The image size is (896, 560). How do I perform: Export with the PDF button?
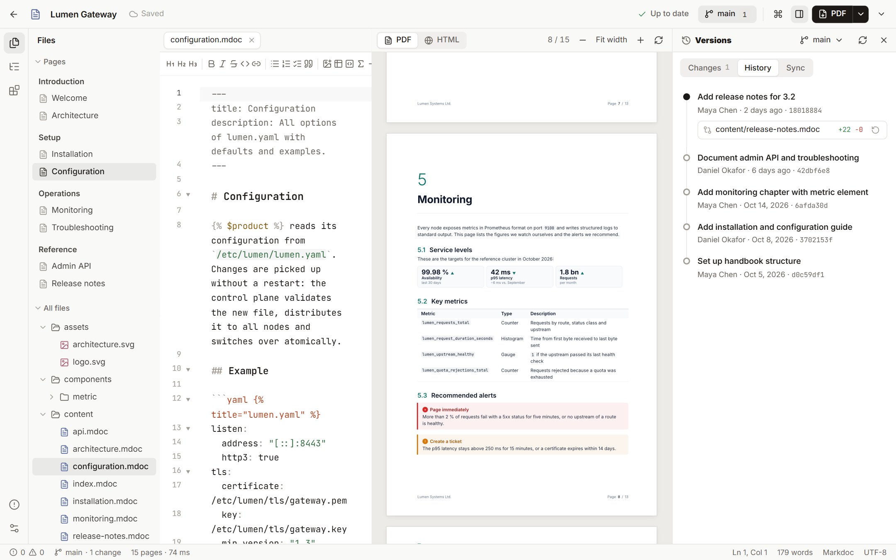[832, 14]
